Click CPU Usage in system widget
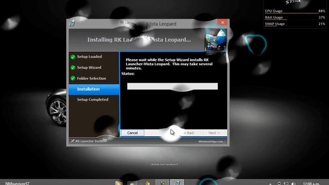This screenshot has width=329, height=185. [273, 11]
